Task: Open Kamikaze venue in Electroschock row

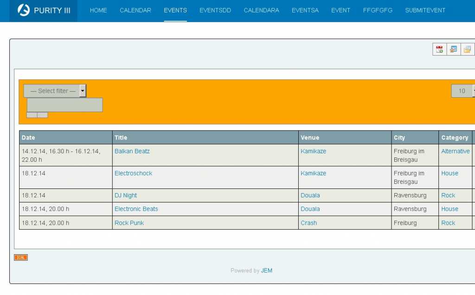Action: point(313,173)
